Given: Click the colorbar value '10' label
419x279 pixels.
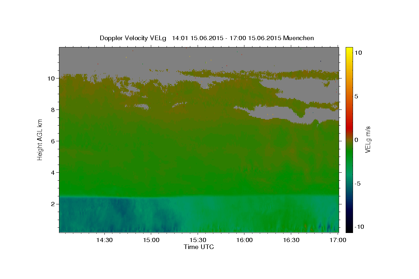Looking at the screenshot, I should click(x=358, y=53).
